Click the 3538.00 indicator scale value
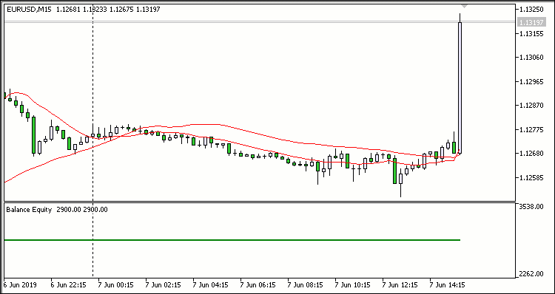 (x=531, y=206)
